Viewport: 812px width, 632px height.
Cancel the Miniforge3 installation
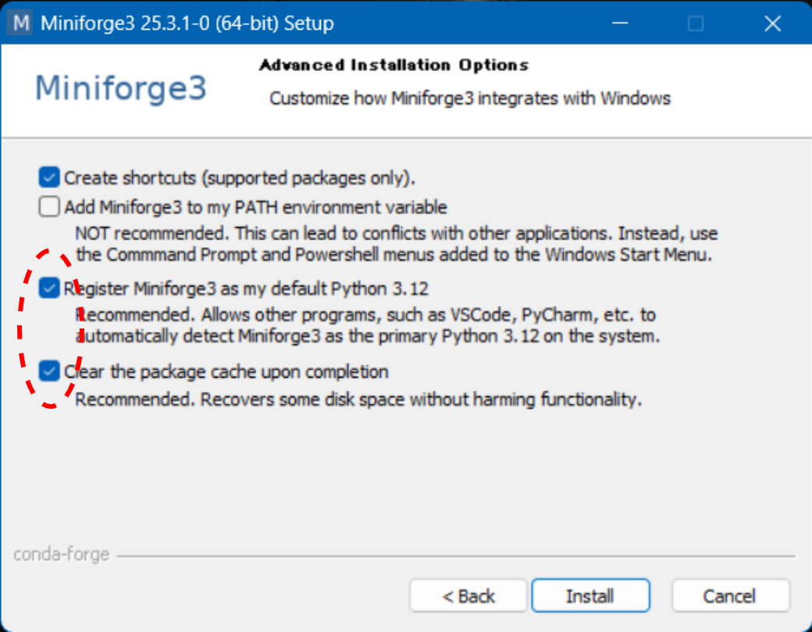(729, 597)
